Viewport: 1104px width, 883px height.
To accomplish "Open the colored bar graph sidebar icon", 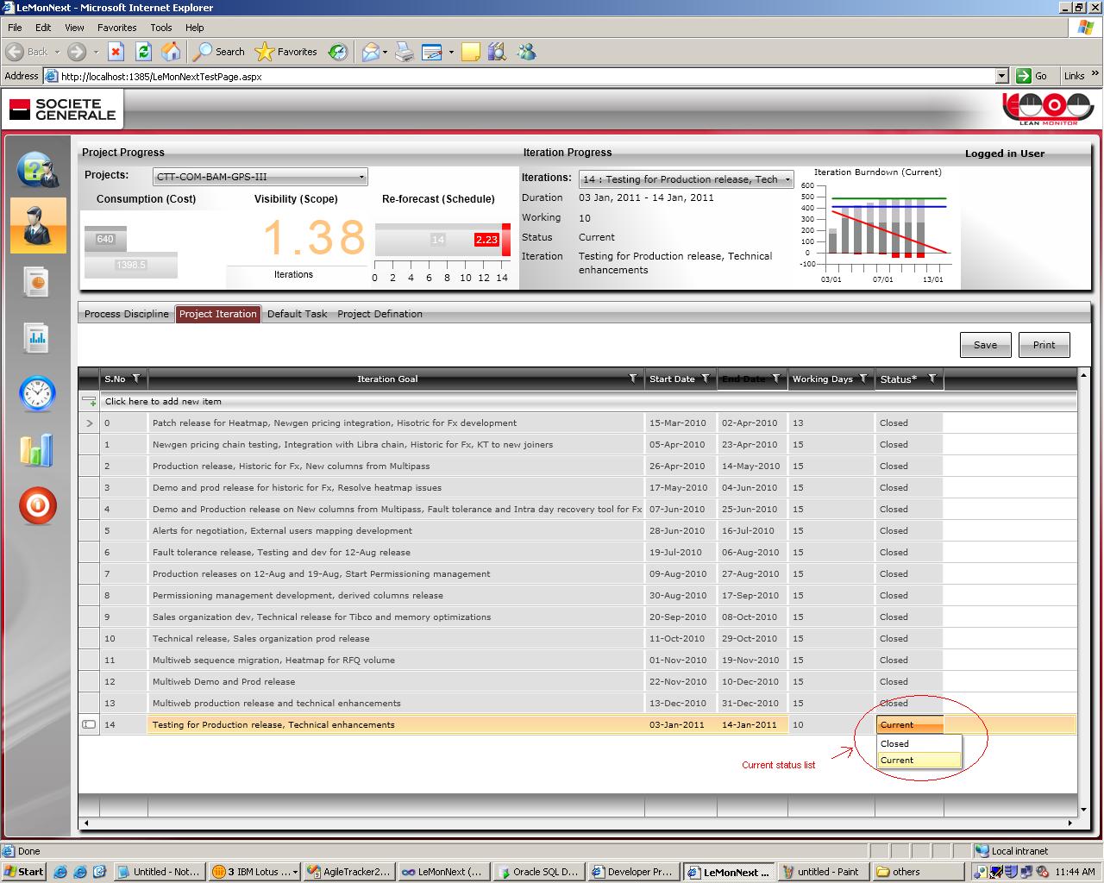I will click(x=37, y=450).
